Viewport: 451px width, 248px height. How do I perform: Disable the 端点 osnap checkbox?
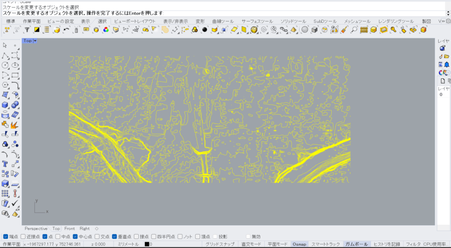click(6, 237)
